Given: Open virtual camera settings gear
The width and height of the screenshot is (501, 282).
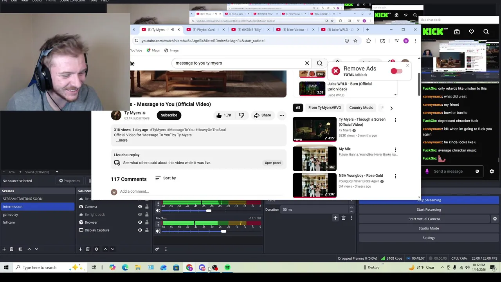Looking at the screenshot, I should tap(495, 219).
